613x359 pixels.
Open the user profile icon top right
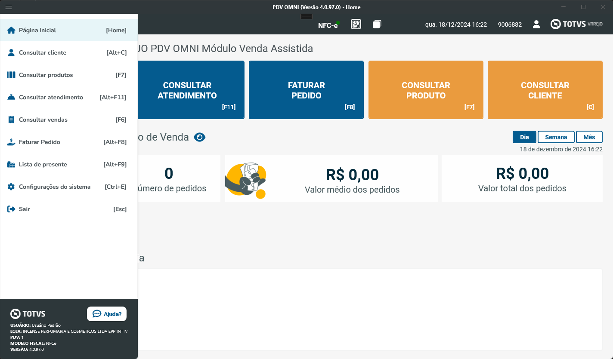(536, 25)
